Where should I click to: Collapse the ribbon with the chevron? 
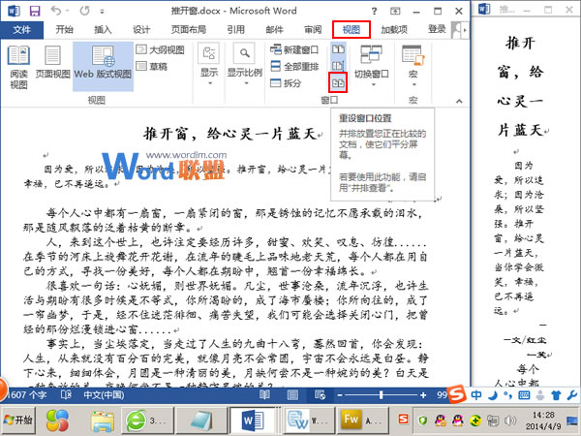459,101
